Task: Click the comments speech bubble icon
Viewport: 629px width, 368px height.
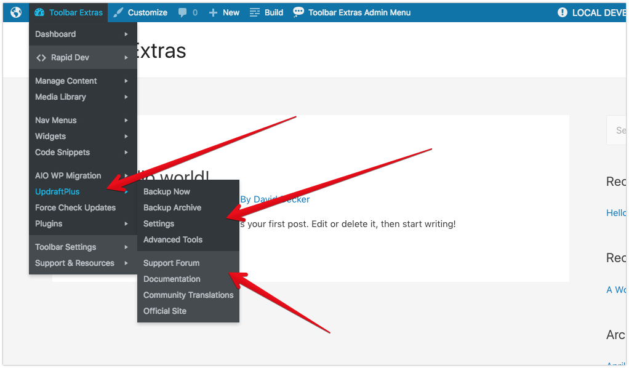Action: click(183, 13)
